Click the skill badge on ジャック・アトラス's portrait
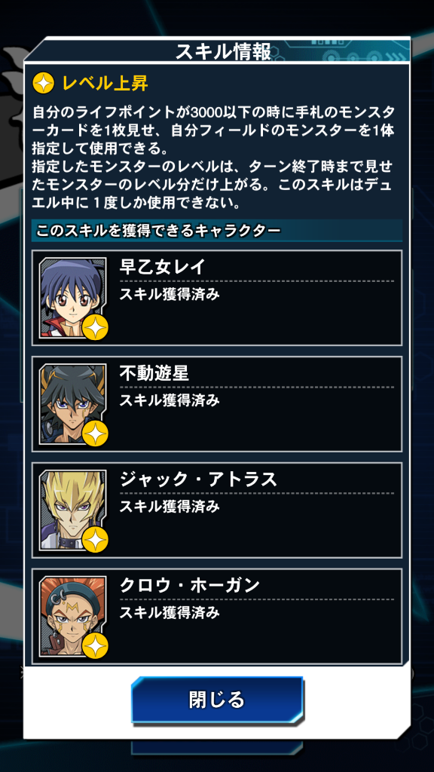434x772 pixels. tap(96, 540)
